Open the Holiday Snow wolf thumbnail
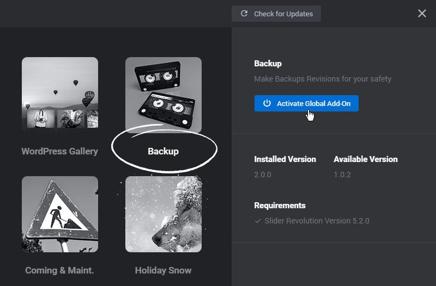This screenshot has width=436, height=286. coord(163,214)
